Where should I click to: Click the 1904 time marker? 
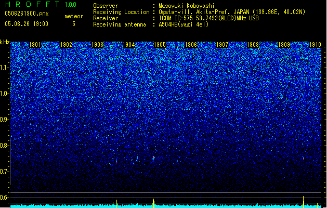pos(129,45)
